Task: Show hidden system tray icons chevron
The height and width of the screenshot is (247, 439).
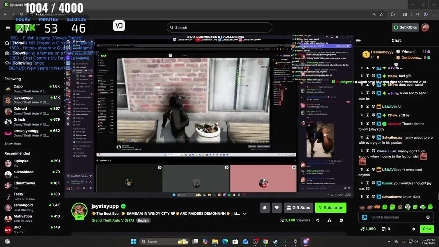Action: 389,242
